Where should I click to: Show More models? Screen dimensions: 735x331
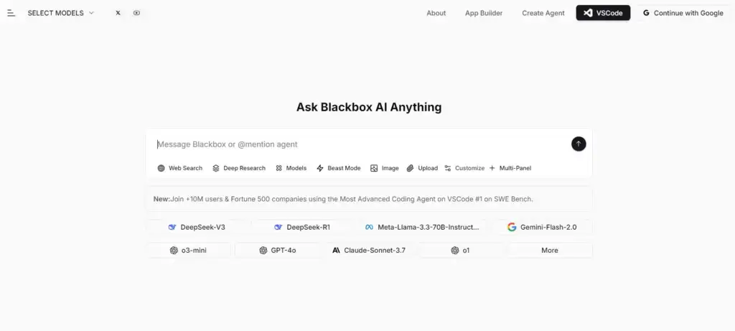(549, 251)
